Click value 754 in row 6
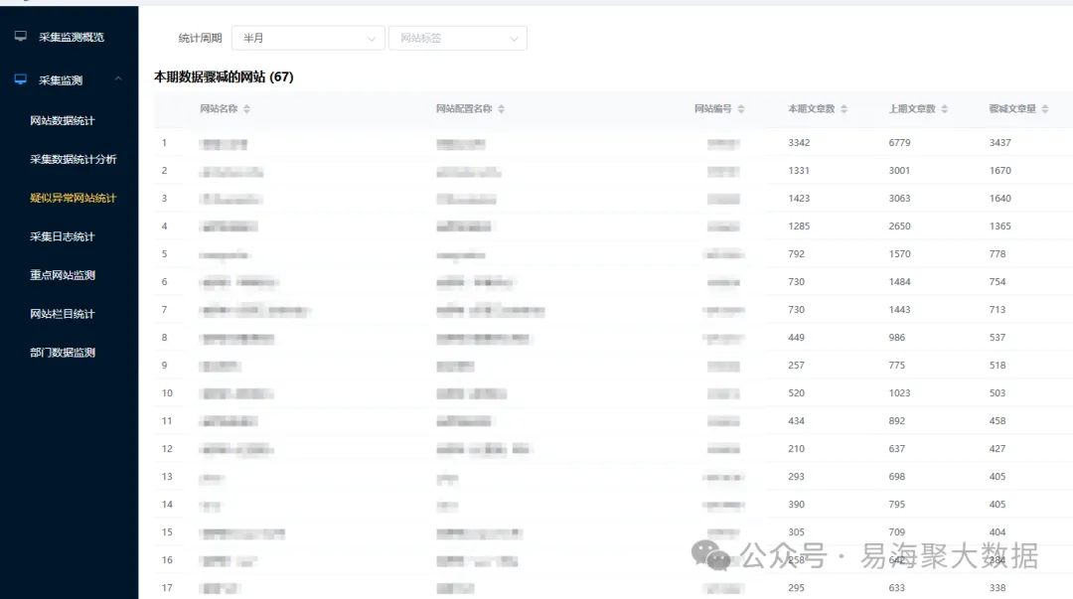 pos(997,281)
